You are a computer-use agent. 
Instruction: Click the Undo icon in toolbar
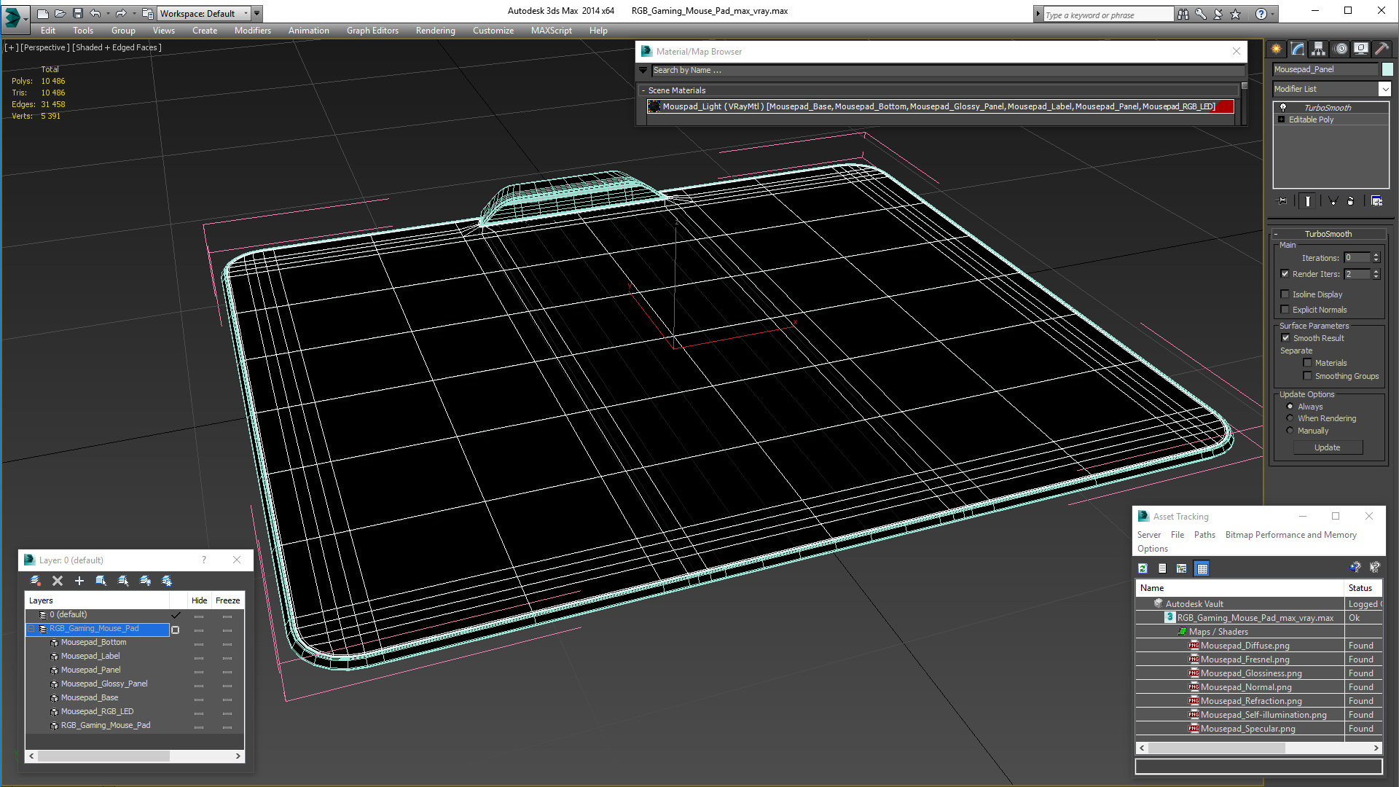tap(97, 12)
